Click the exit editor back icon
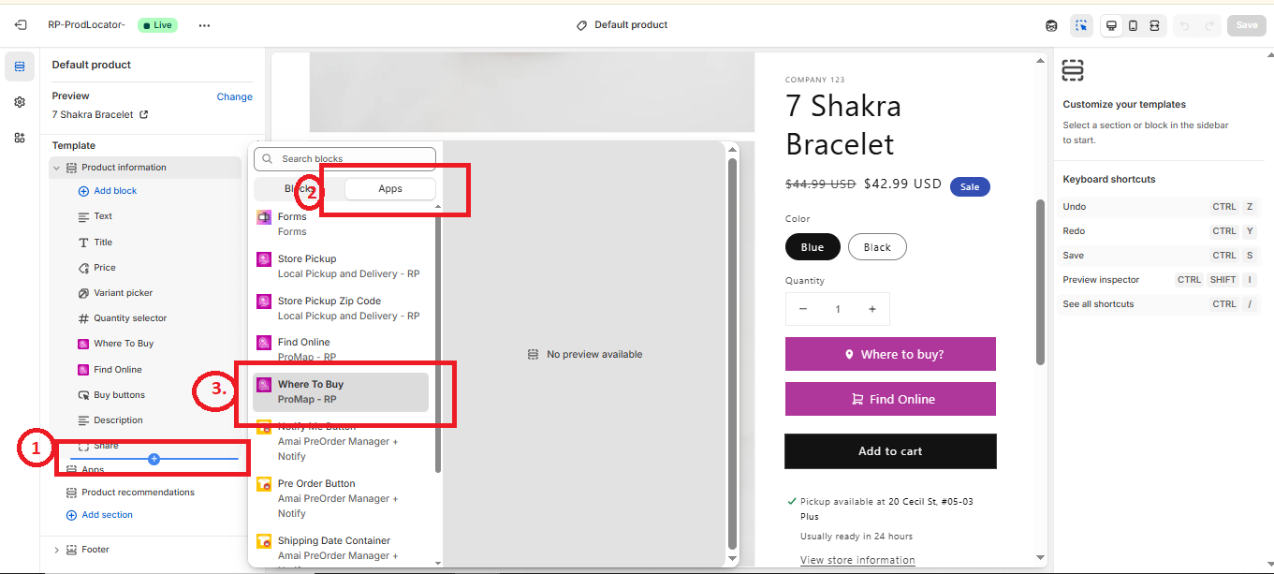The height and width of the screenshot is (574, 1274). click(x=21, y=25)
